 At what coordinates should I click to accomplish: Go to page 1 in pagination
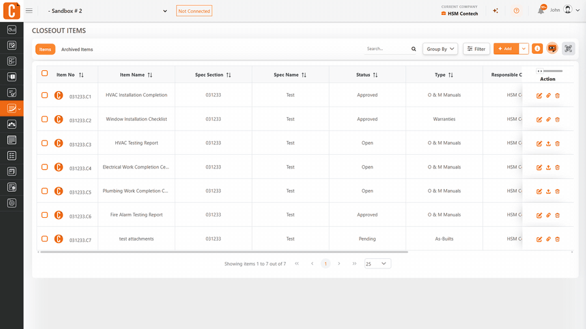point(326,264)
